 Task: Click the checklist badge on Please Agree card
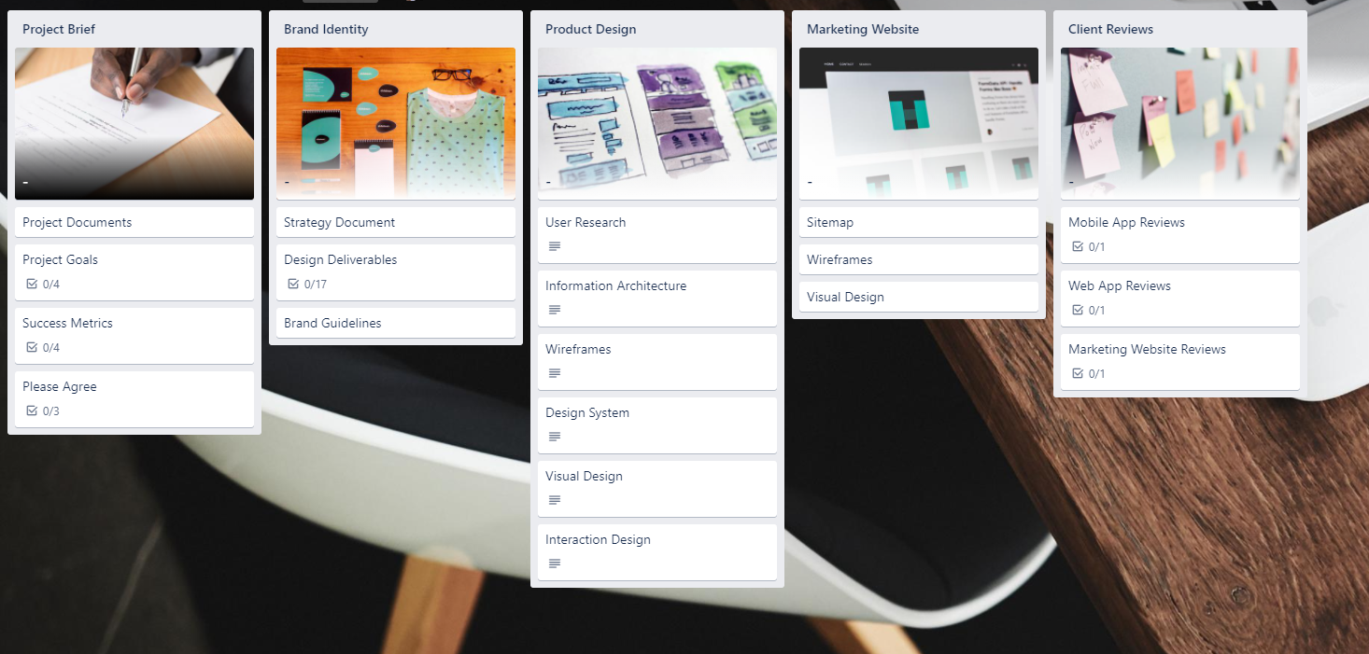[43, 411]
